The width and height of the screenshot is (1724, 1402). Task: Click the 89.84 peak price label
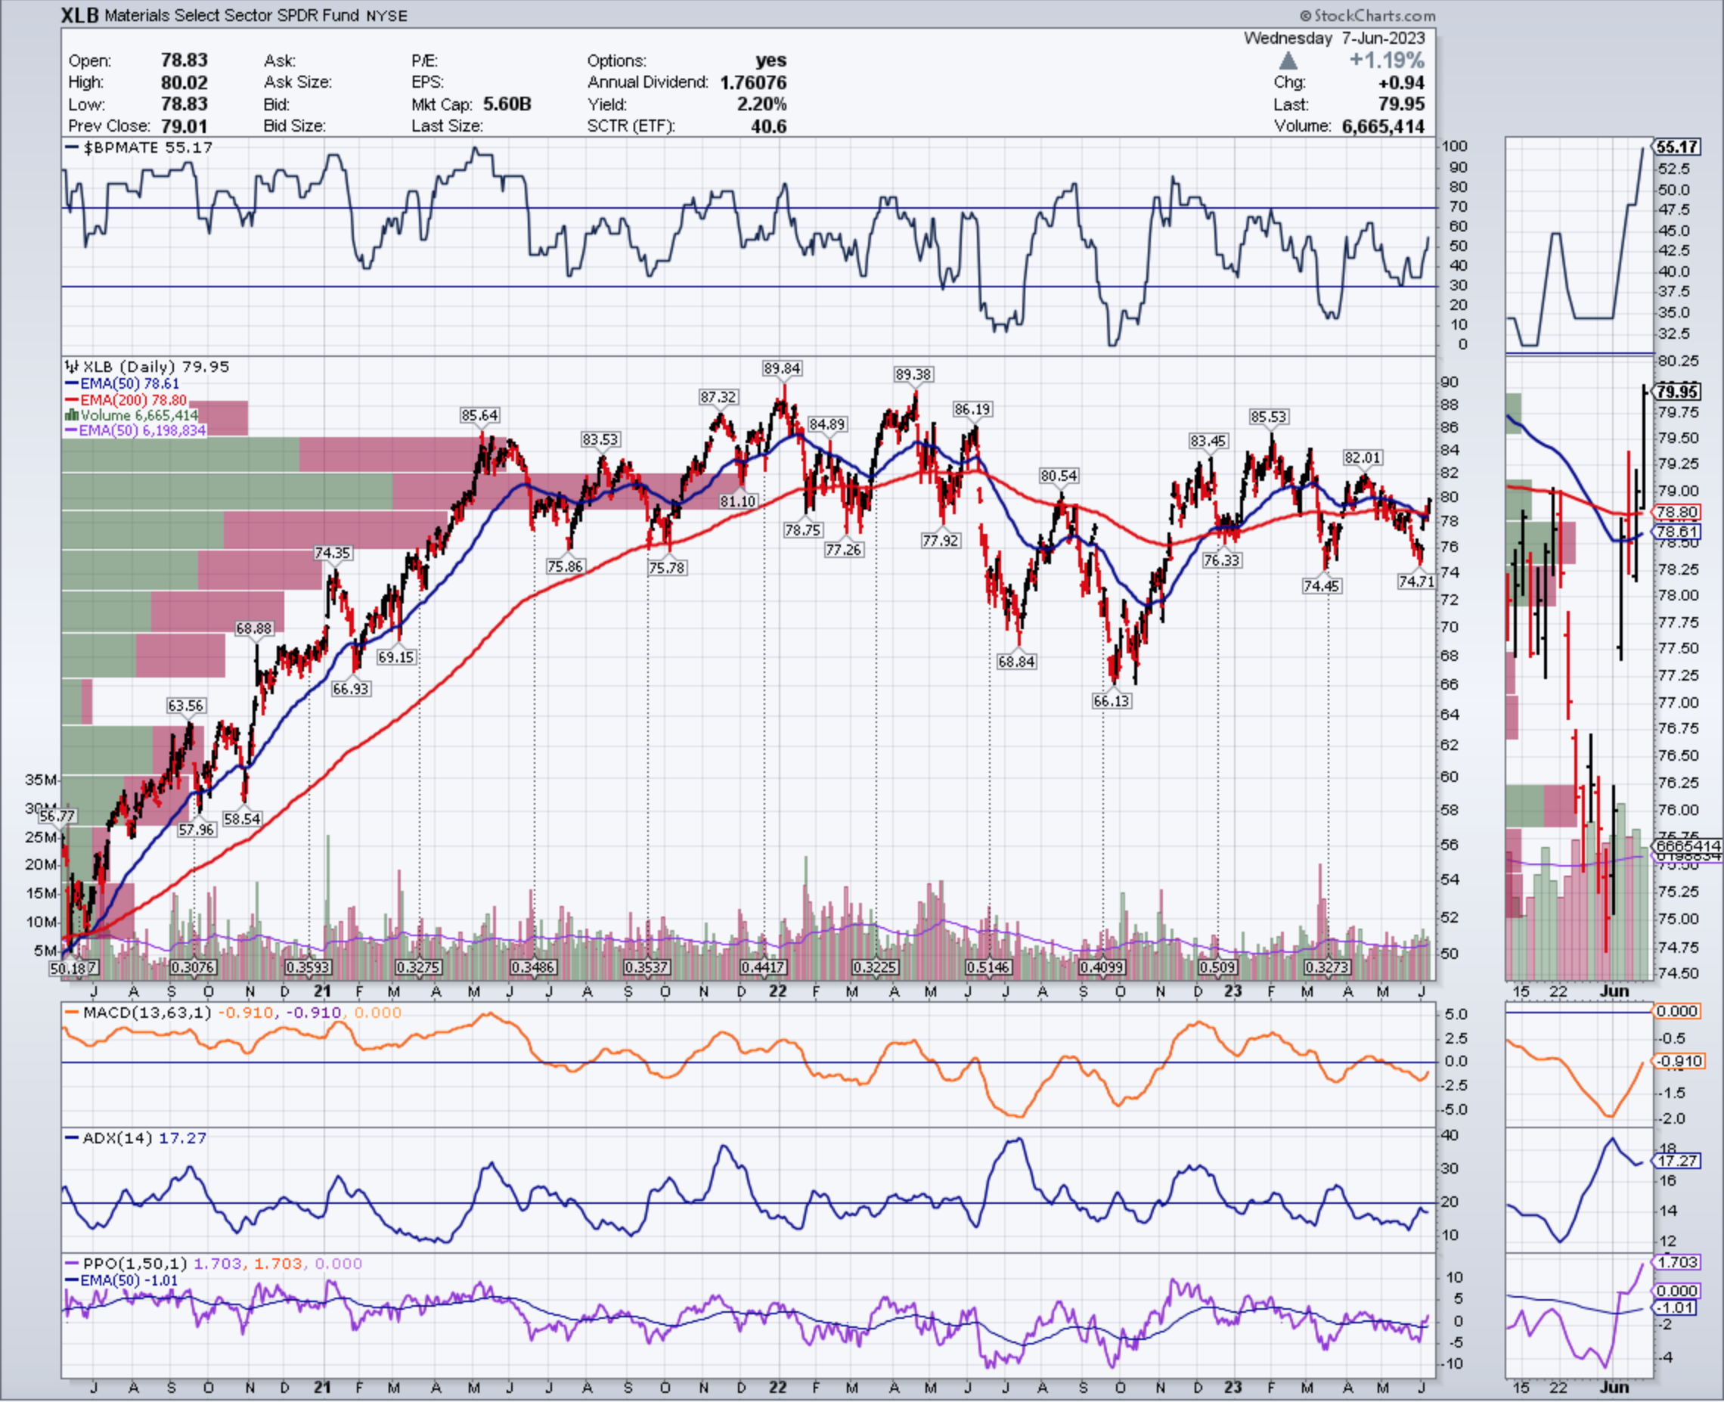pyautogui.click(x=782, y=368)
